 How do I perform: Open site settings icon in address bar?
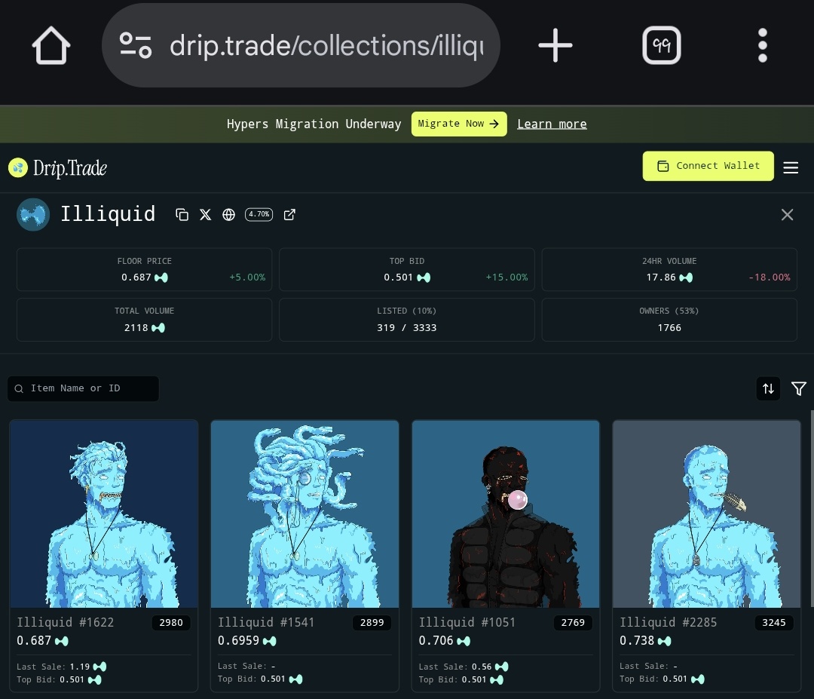tap(136, 46)
